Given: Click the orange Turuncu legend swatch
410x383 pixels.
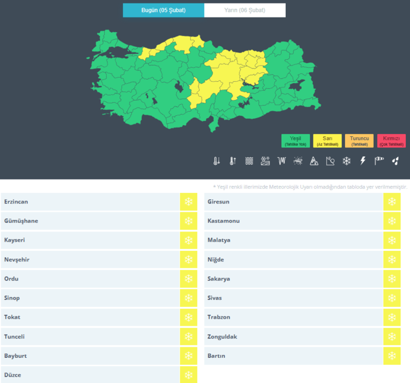Looking at the screenshot, I should (359, 141).
